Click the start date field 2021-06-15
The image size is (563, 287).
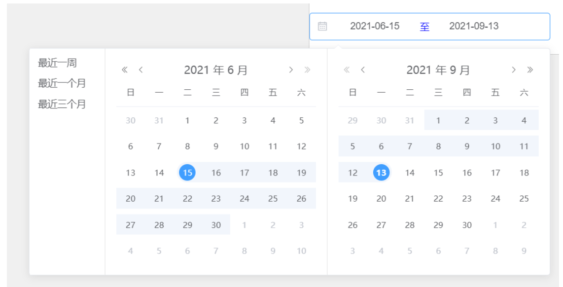tap(375, 26)
